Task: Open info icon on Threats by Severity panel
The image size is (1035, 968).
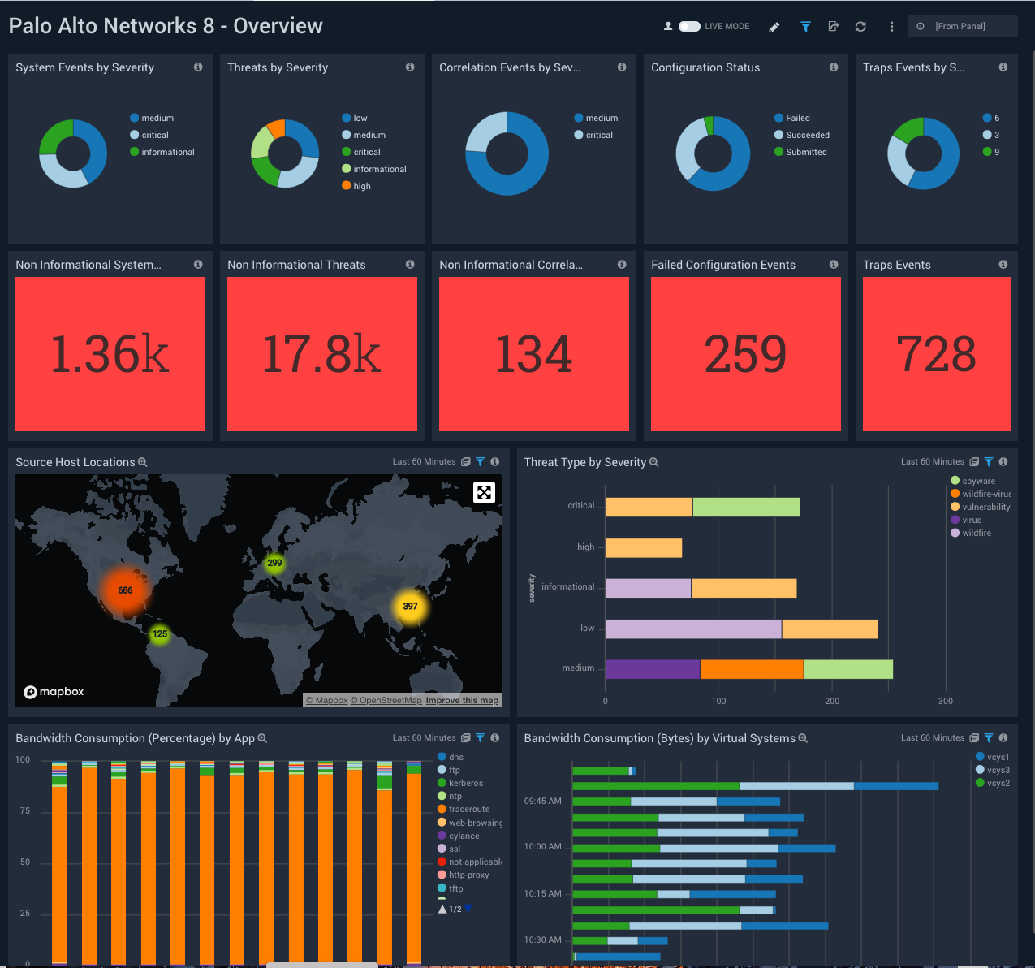Action: (x=410, y=67)
